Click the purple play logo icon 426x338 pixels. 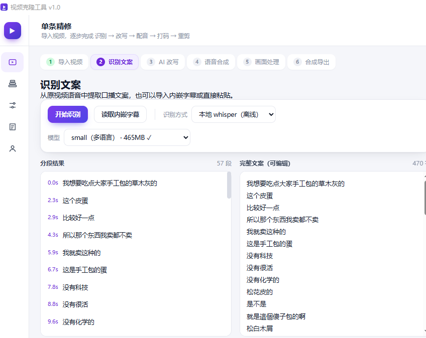(x=13, y=31)
